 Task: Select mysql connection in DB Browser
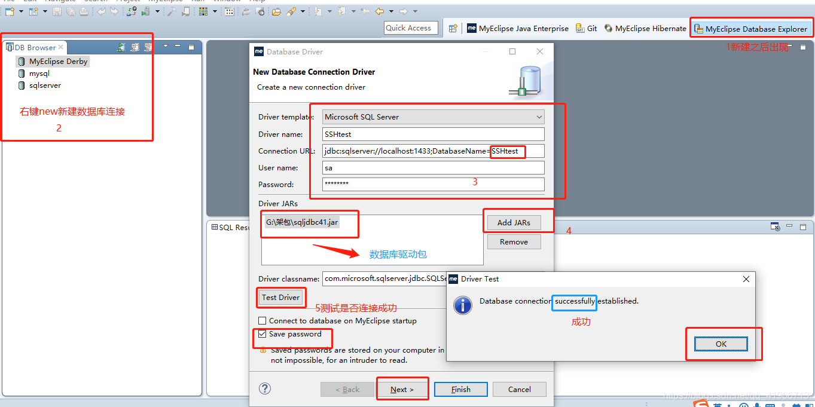tap(39, 74)
